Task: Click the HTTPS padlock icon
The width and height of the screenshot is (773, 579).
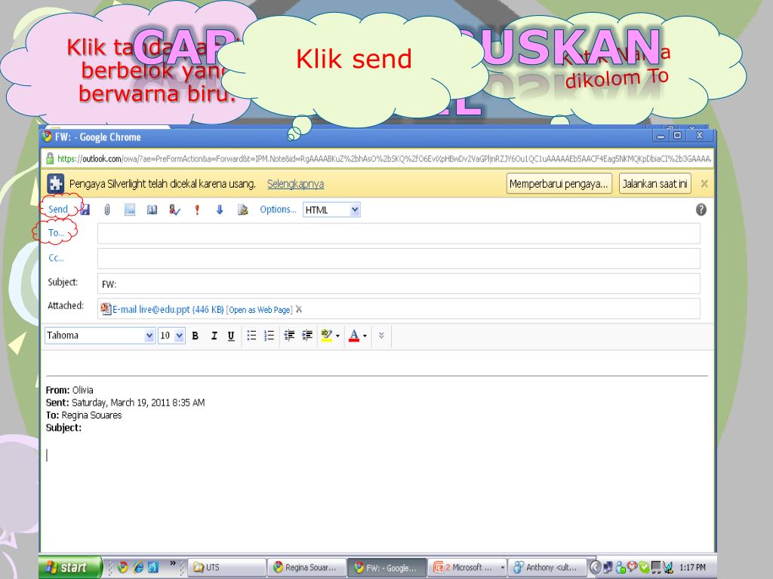Action: point(50,158)
